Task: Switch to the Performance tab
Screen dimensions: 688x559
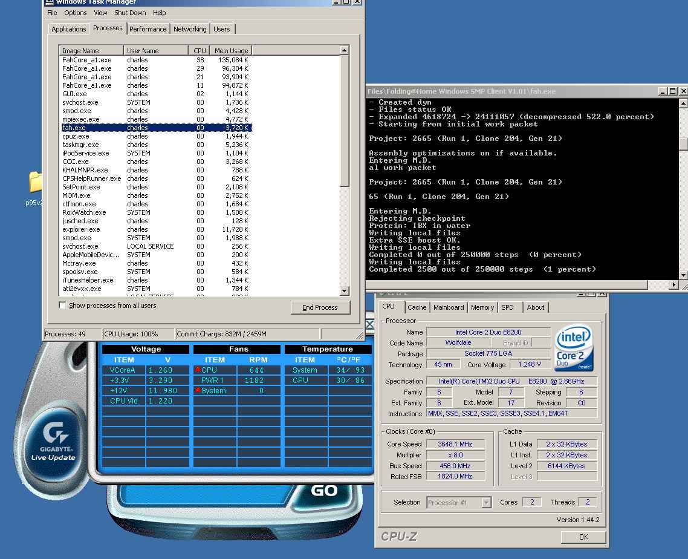Action: pos(148,29)
